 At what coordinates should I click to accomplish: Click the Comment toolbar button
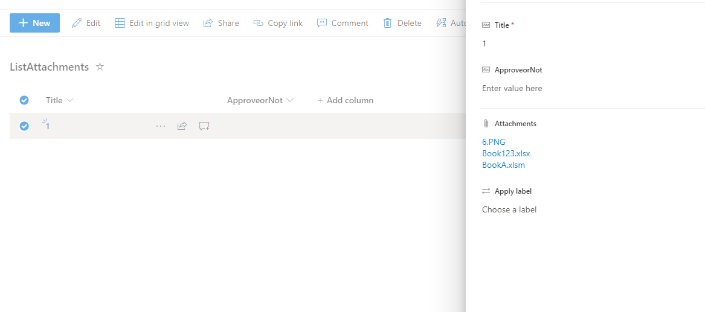tap(343, 23)
